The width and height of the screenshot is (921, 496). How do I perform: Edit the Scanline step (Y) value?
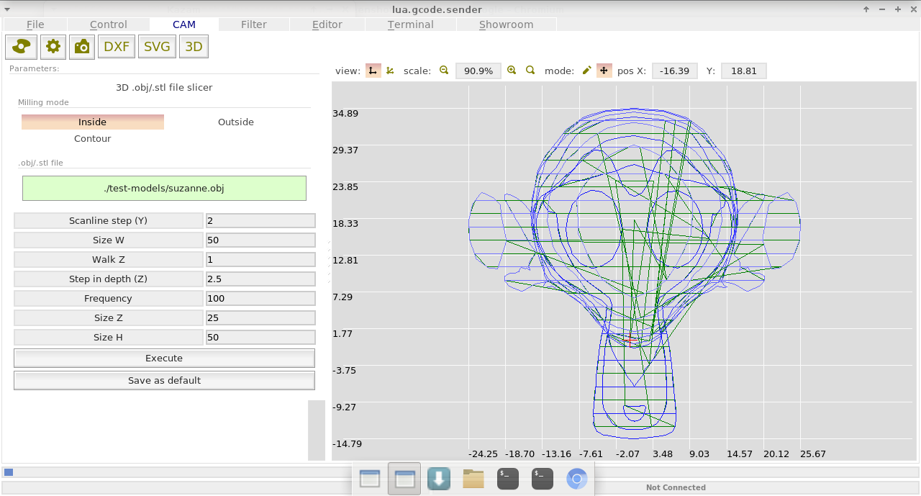coord(260,221)
